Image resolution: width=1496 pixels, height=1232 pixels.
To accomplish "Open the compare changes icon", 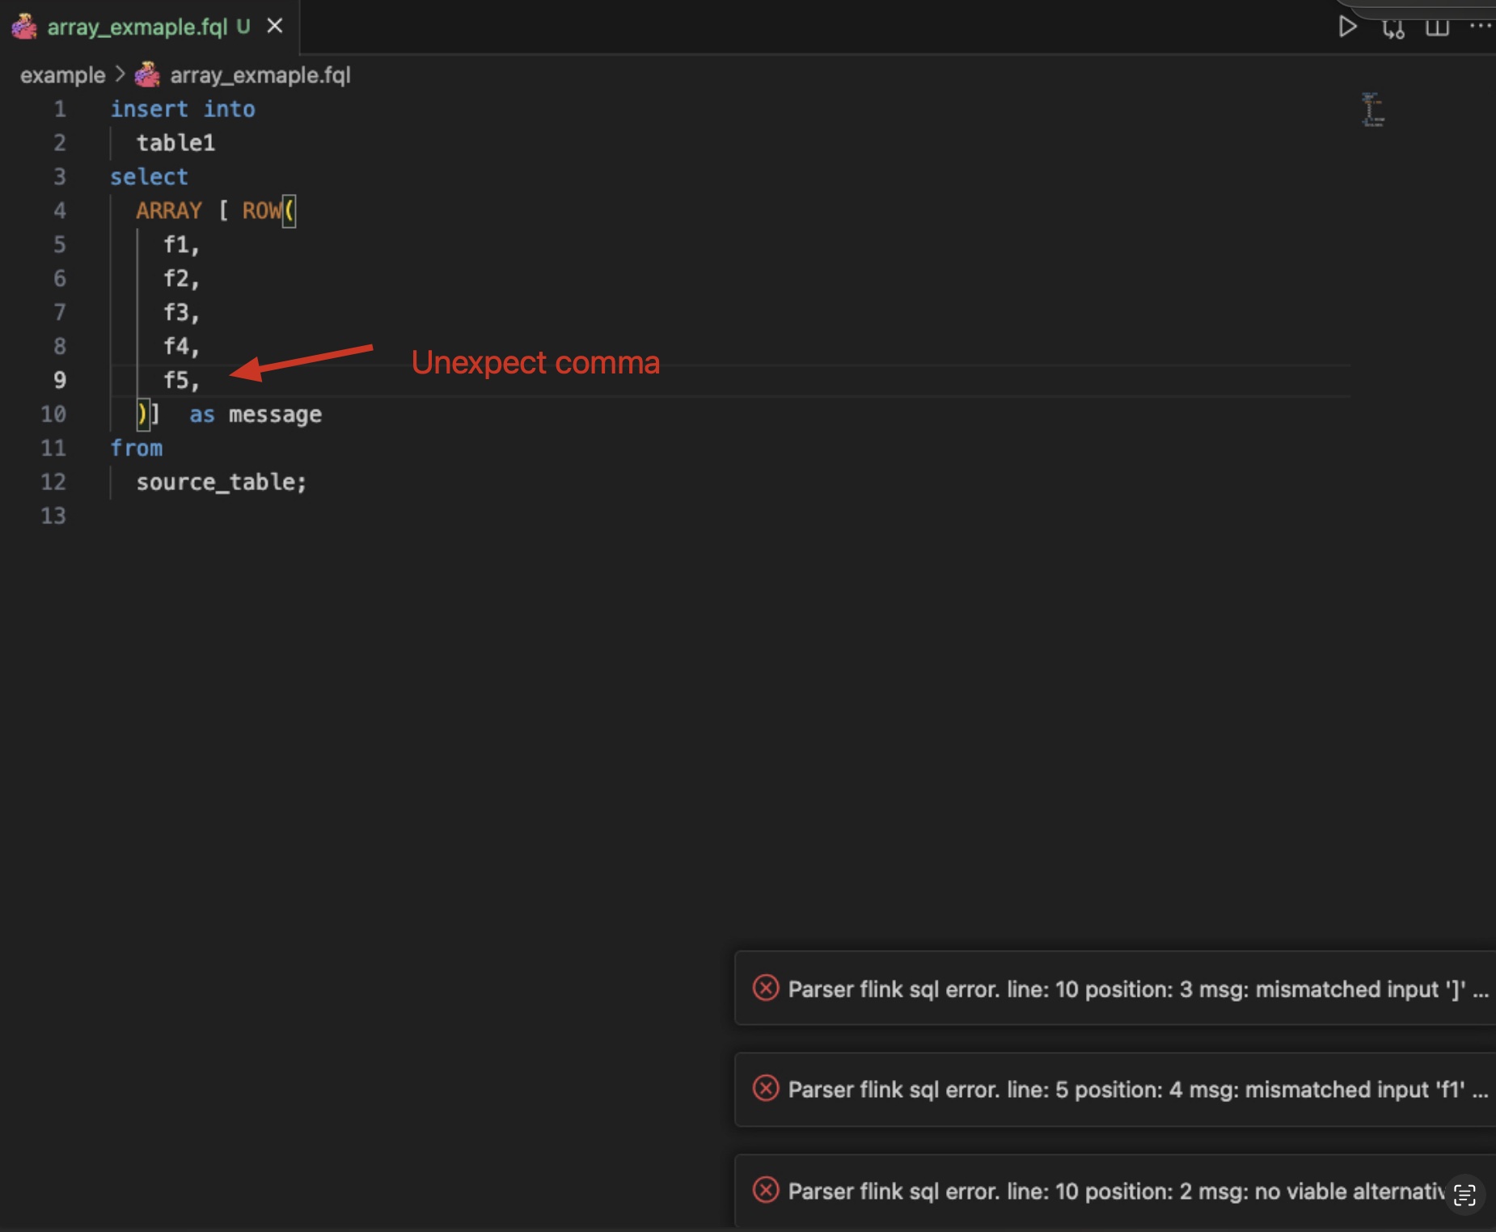I will [1392, 27].
